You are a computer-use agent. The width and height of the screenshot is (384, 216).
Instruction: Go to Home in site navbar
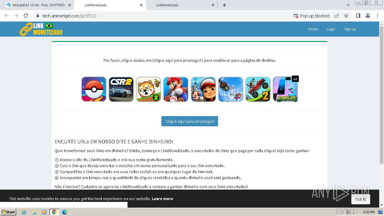point(313,29)
